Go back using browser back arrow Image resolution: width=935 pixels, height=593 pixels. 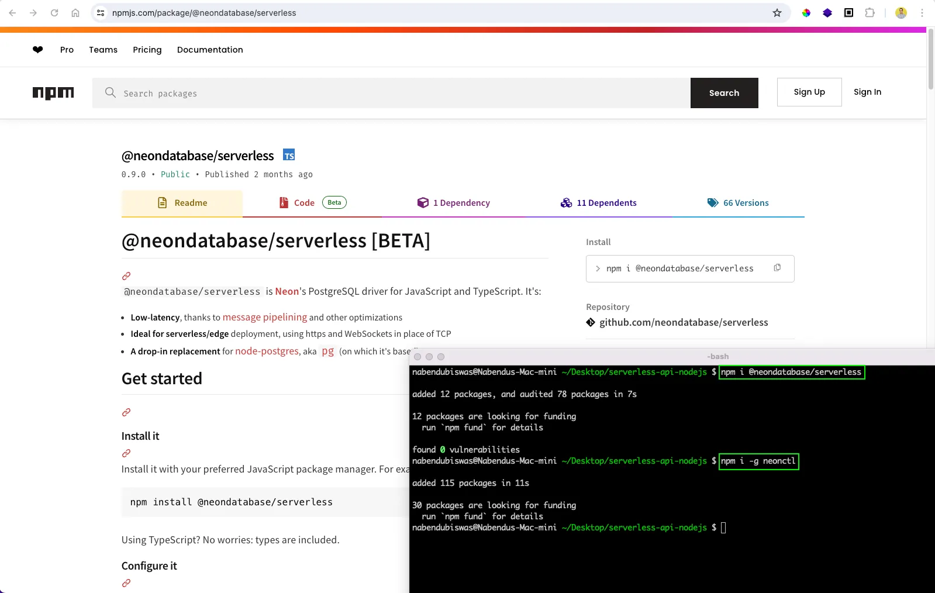coord(12,13)
